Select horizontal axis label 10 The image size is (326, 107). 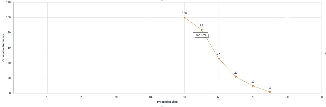47,97
